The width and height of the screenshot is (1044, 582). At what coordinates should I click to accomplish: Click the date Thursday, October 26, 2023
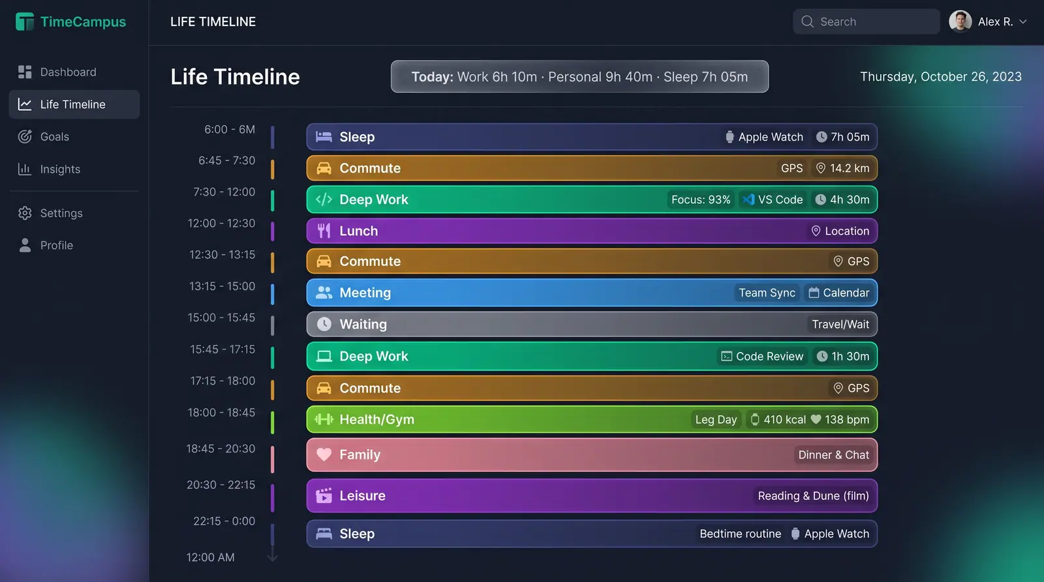tap(941, 76)
